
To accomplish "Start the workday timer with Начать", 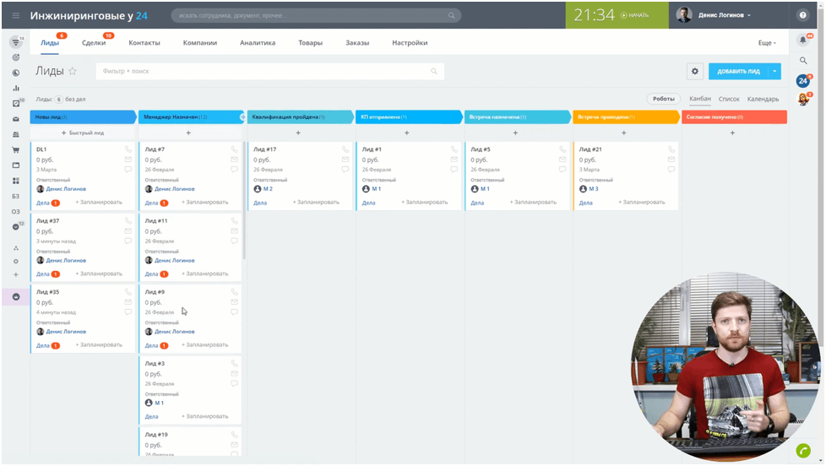I will (x=634, y=15).
